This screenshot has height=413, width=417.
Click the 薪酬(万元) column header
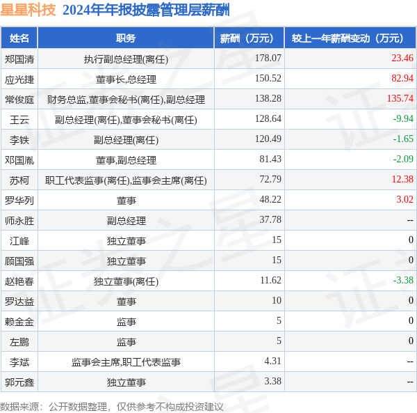(250, 38)
